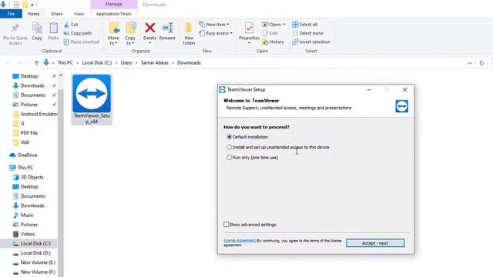Click Select all in Select group

click(305, 25)
